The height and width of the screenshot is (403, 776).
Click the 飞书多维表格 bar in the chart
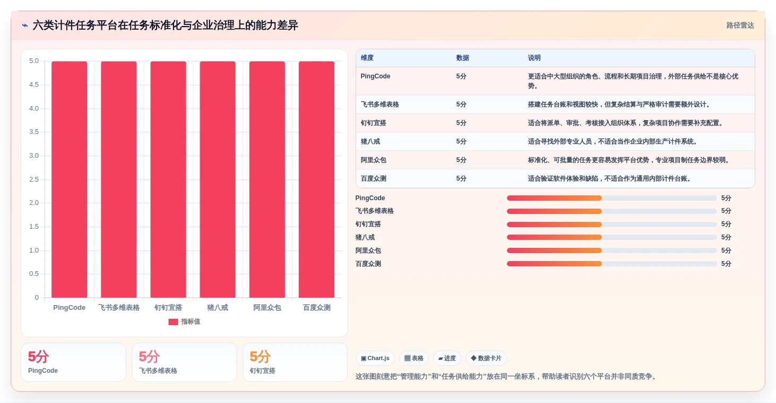119,180
